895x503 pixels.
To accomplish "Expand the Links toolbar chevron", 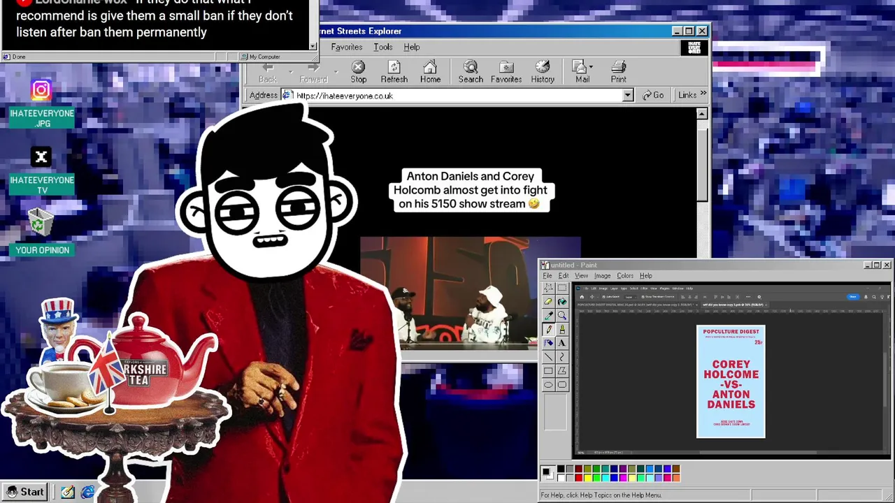I will click(703, 94).
